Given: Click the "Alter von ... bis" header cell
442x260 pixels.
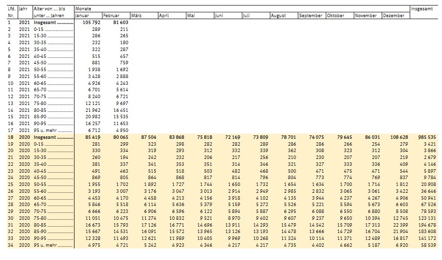Looking at the screenshot, I should coord(49,9).
